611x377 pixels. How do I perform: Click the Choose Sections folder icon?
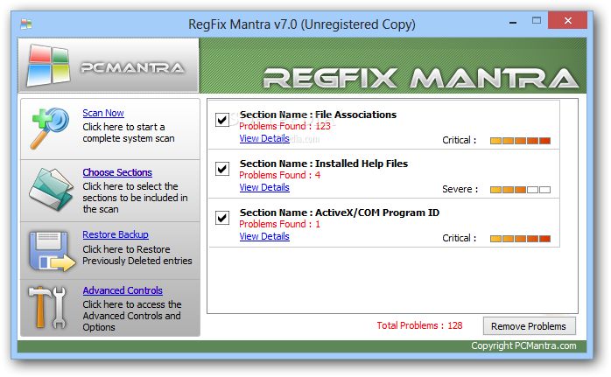pos(51,190)
